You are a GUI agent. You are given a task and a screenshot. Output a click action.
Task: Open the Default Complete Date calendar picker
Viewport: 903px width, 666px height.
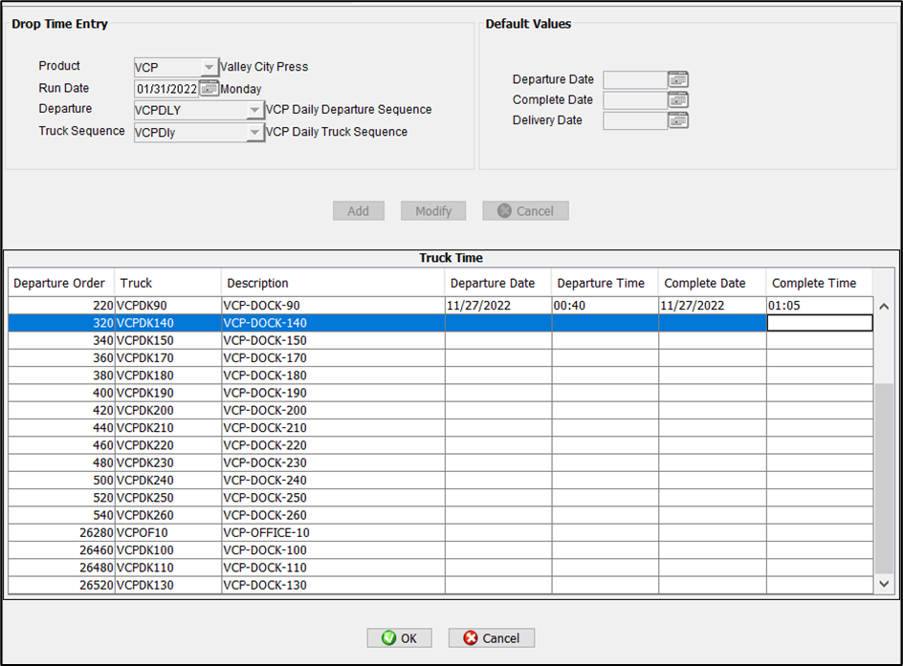coord(678,100)
